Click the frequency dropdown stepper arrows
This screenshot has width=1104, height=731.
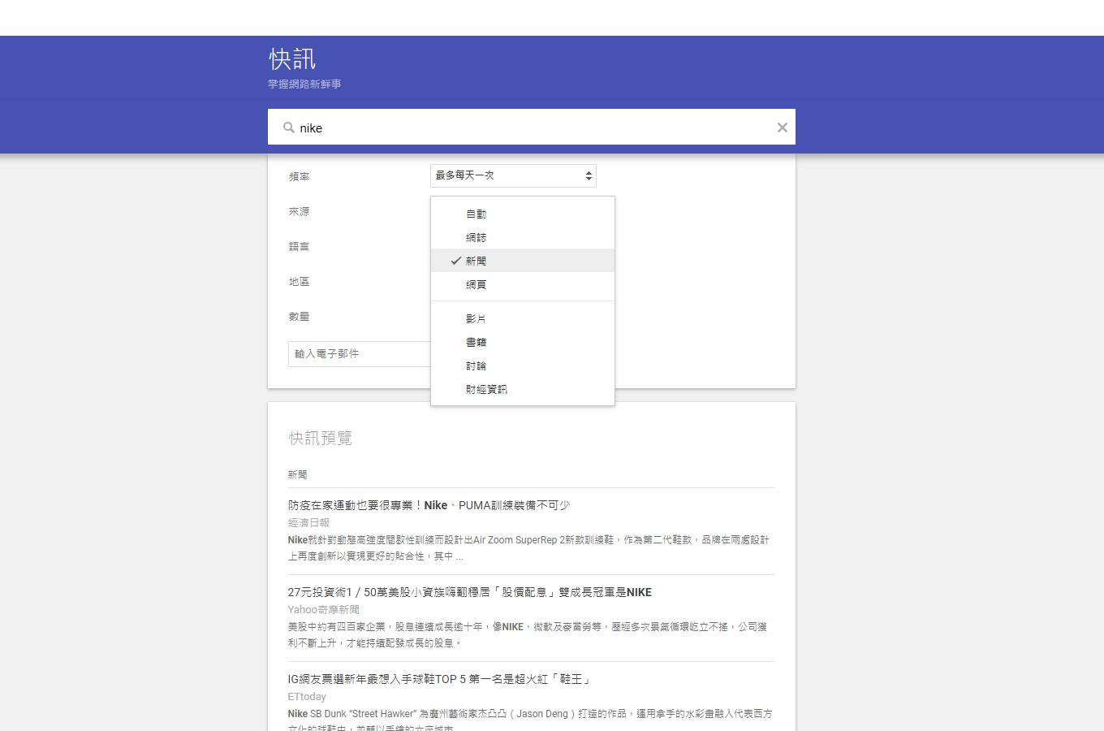589,175
